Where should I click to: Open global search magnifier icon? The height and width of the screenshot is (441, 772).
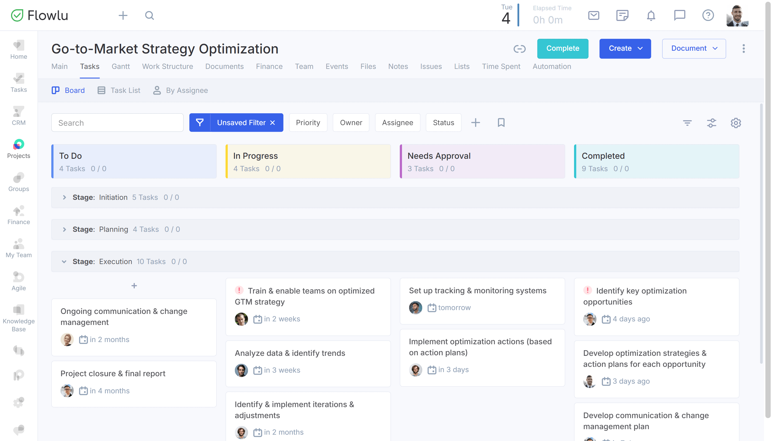(149, 15)
